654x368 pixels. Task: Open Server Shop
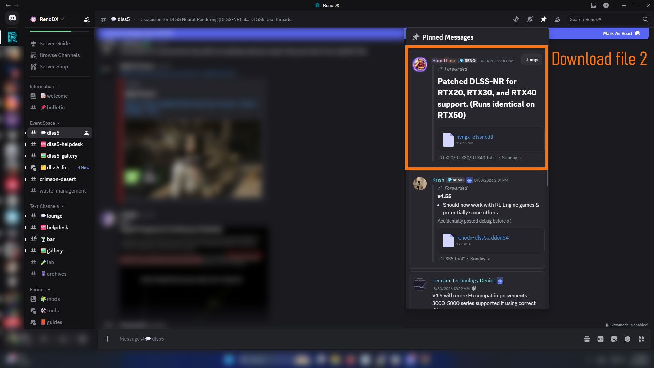[60, 67]
